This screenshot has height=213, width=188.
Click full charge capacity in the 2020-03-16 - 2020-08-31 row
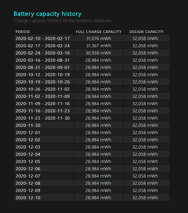[x=98, y=60]
